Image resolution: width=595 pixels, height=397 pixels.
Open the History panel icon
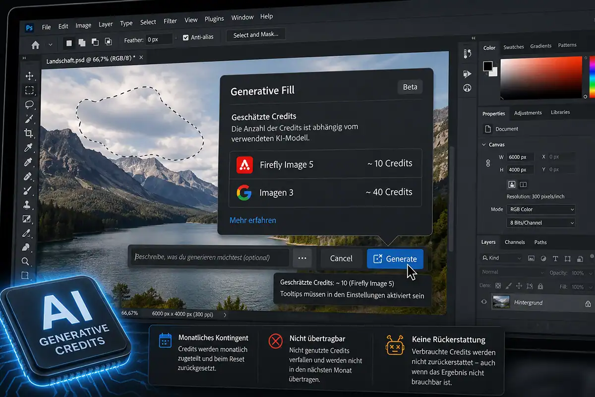point(467,54)
